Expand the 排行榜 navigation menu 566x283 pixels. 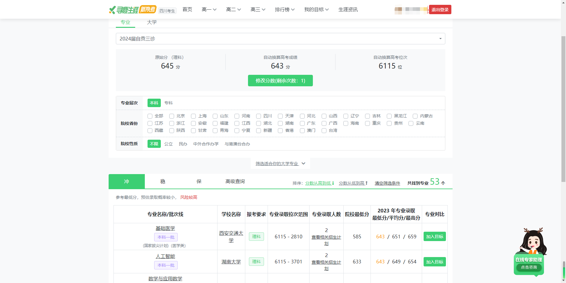pos(285,10)
